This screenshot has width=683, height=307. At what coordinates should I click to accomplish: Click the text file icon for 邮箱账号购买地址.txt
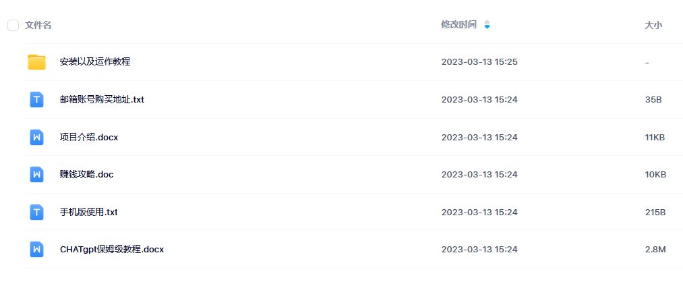click(x=36, y=99)
